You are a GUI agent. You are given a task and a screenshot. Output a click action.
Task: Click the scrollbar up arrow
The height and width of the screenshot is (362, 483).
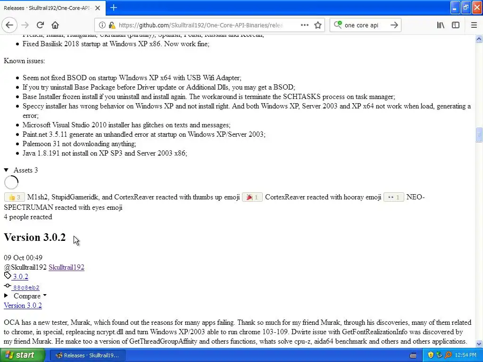coord(479,39)
